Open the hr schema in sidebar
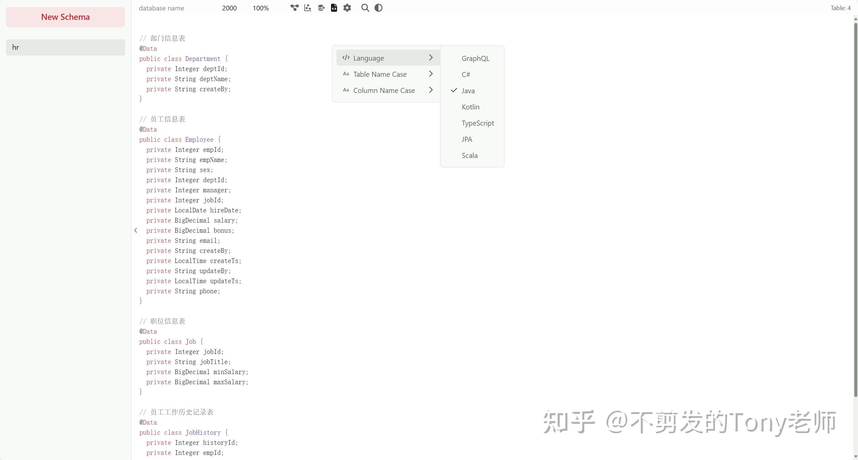858x460 pixels. (65, 47)
